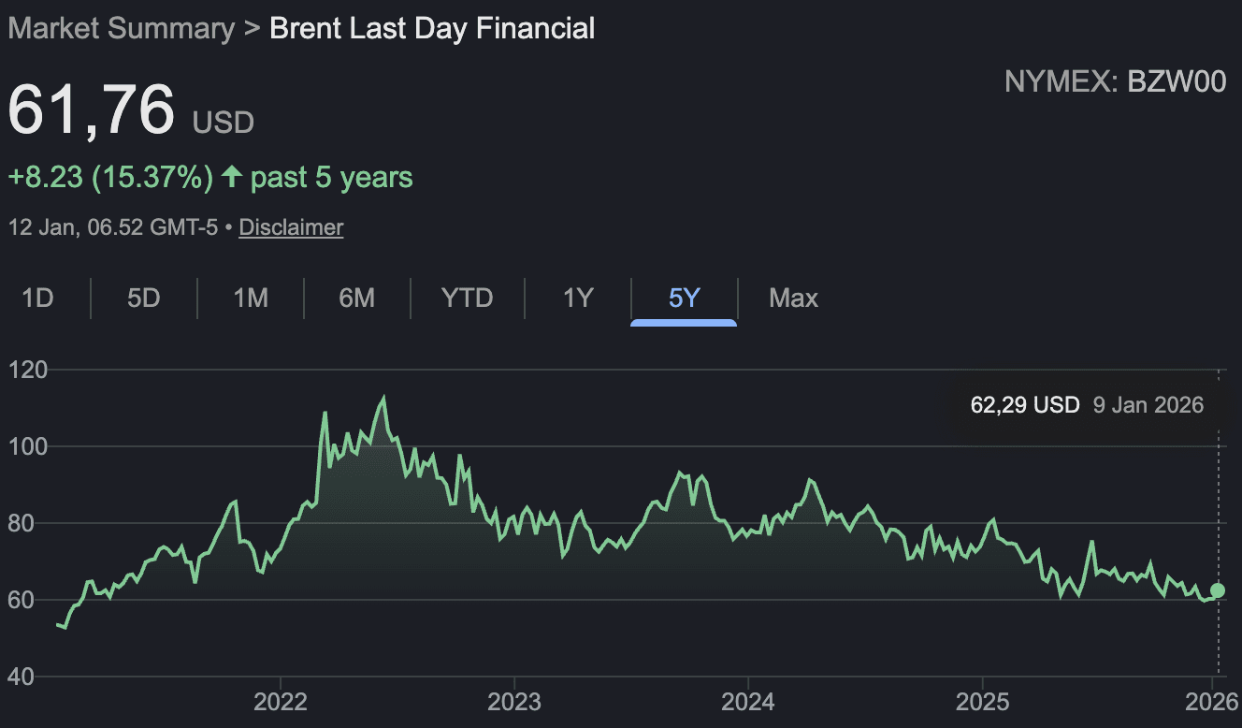The image size is (1242, 728).
Task: Select the active 5Y tab
Action: point(684,298)
